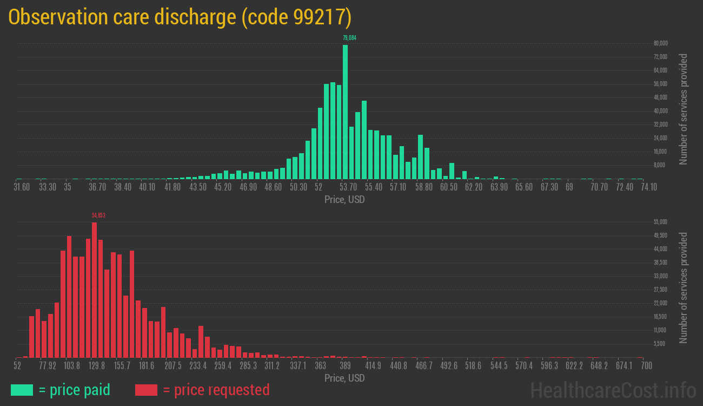Click the tallest green bar labeled 79,084

click(346, 108)
